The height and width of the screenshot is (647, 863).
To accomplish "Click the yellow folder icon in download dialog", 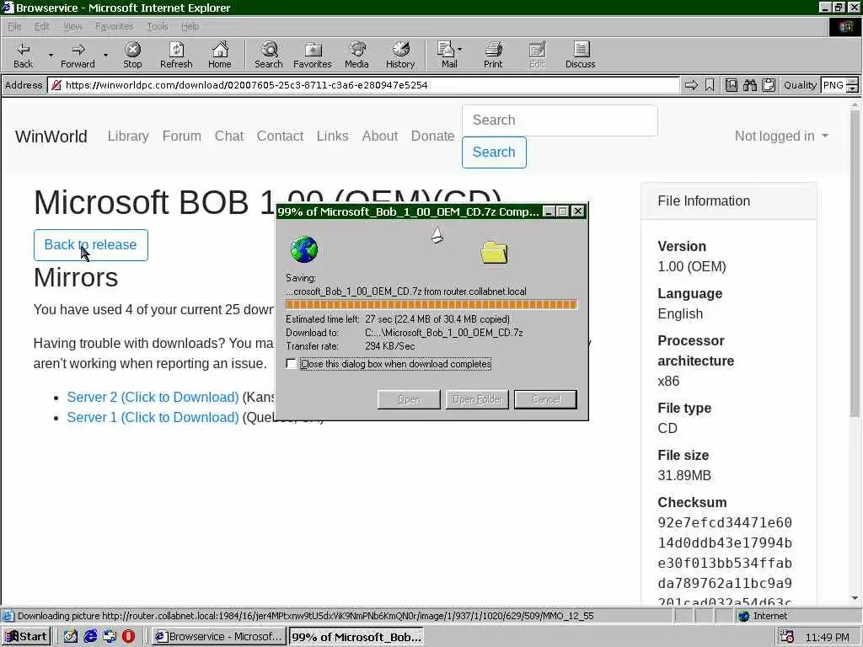I will tap(494, 253).
